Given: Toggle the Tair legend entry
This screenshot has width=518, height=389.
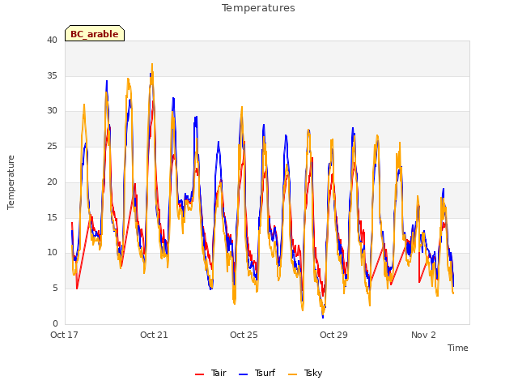Looking at the screenshot, I should click(210, 373).
